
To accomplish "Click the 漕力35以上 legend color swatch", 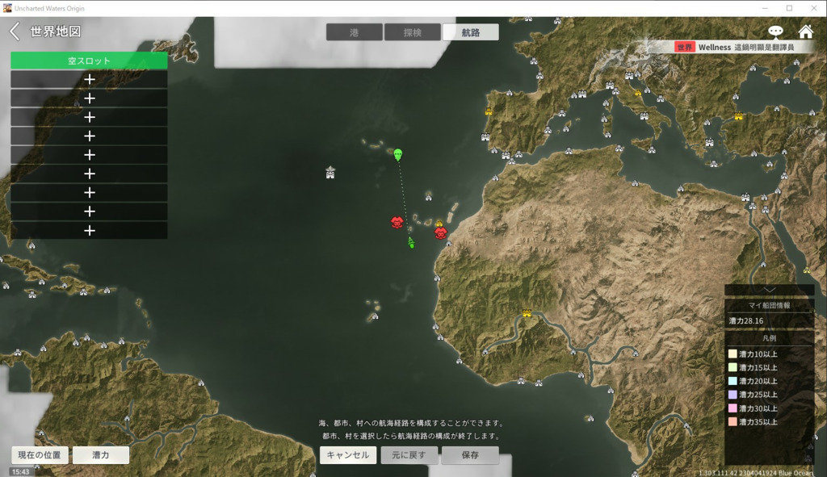I will coord(733,421).
